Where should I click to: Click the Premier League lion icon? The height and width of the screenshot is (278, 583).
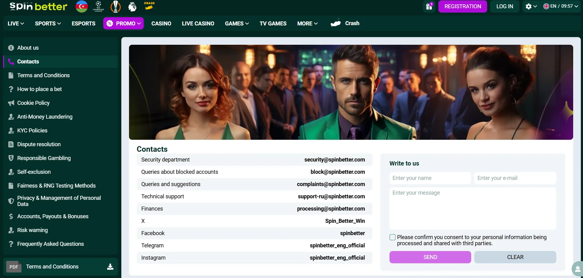pyautogui.click(x=132, y=6)
